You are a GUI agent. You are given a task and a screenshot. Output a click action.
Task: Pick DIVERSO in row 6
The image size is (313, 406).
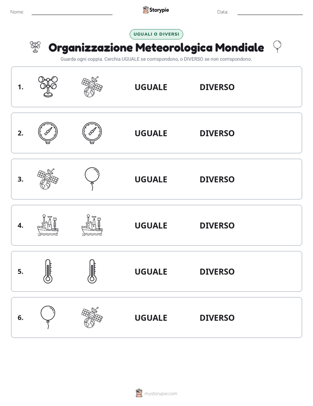(217, 317)
